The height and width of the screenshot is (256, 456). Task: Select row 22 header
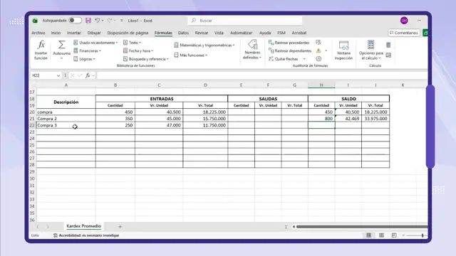(32, 125)
